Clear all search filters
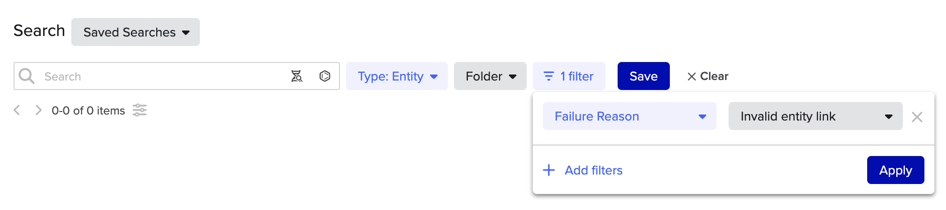 (707, 76)
